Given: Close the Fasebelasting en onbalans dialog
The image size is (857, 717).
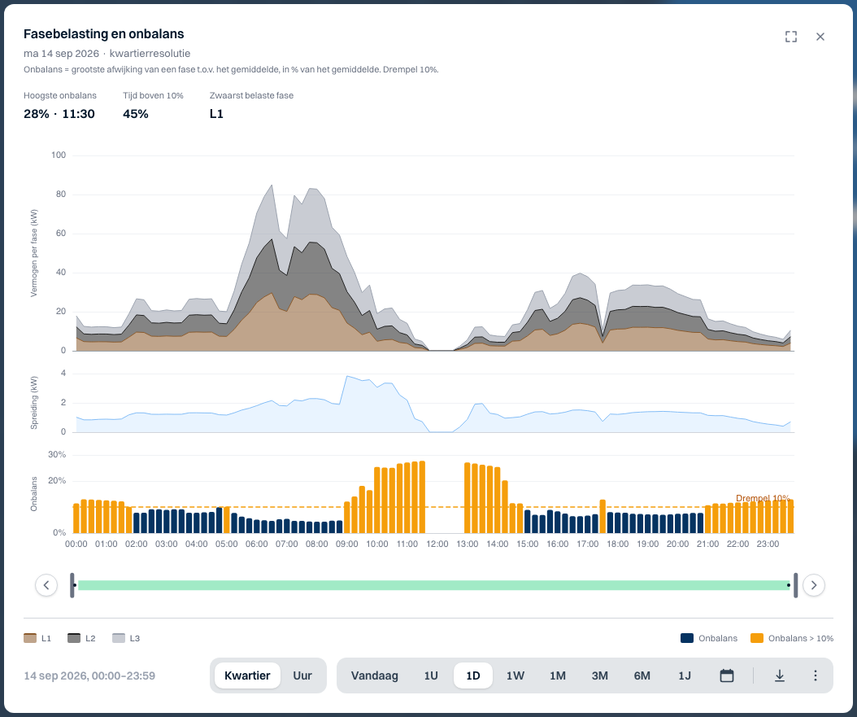Looking at the screenshot, I should (x=820, y=37).
